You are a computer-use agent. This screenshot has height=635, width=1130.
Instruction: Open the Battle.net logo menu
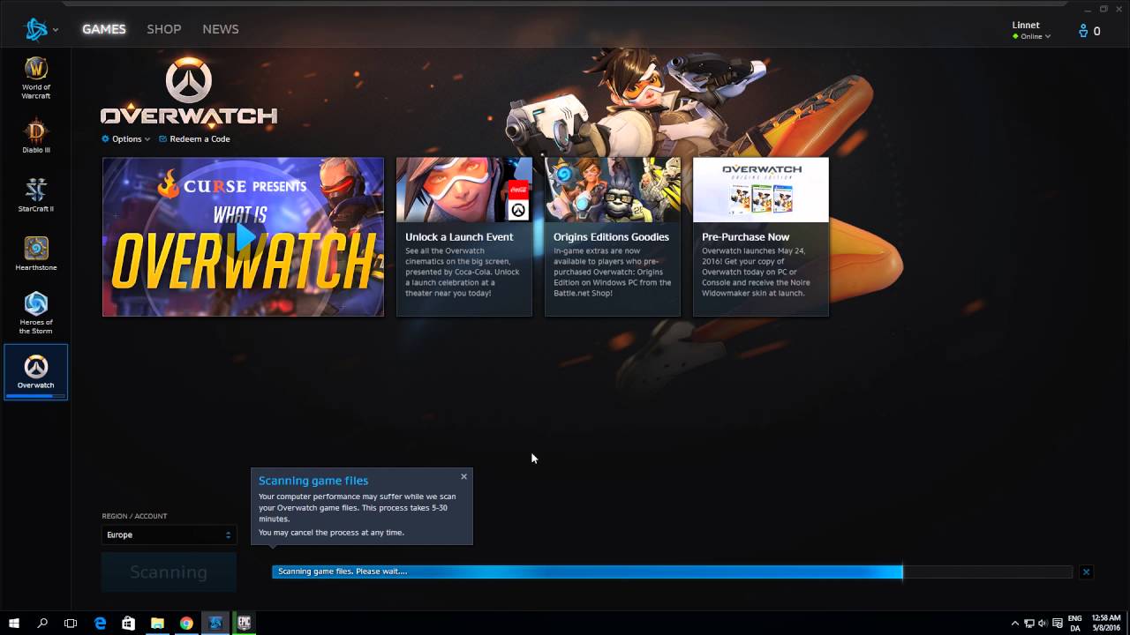pos(40,29)
